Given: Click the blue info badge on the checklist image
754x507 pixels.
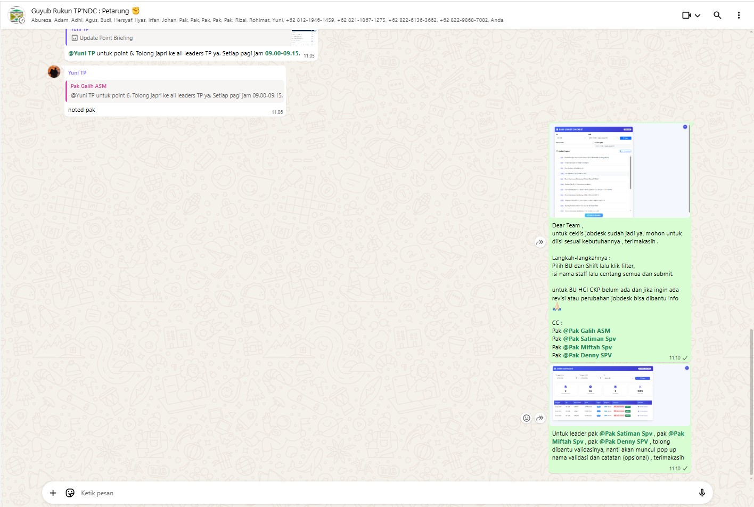Looking at the screenshot, I should coord(685,127).
